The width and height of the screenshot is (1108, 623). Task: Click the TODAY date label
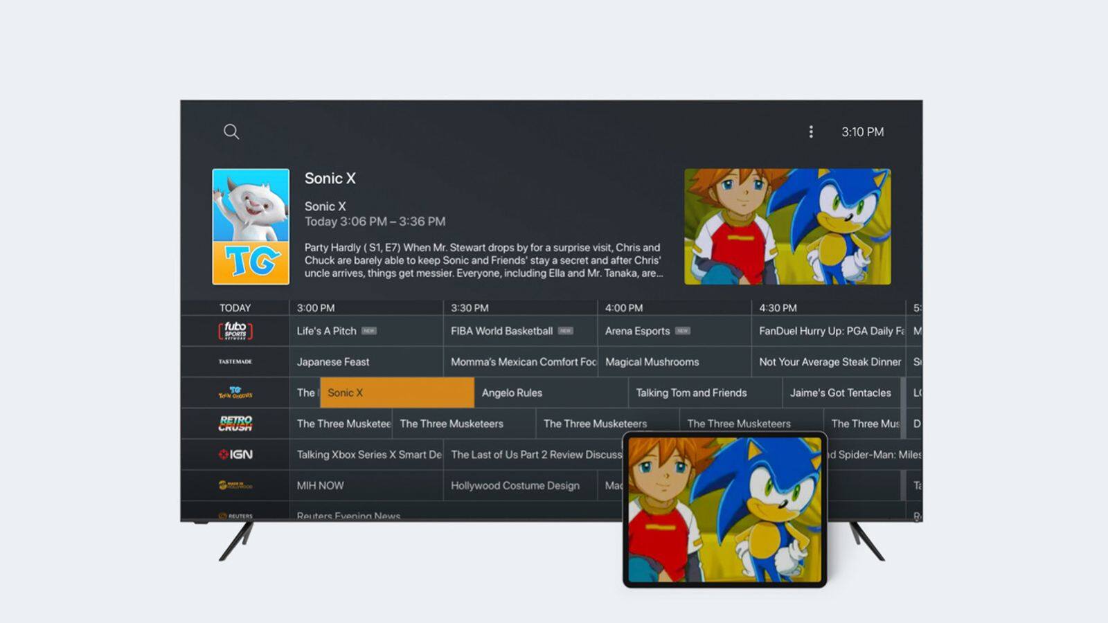235,308
